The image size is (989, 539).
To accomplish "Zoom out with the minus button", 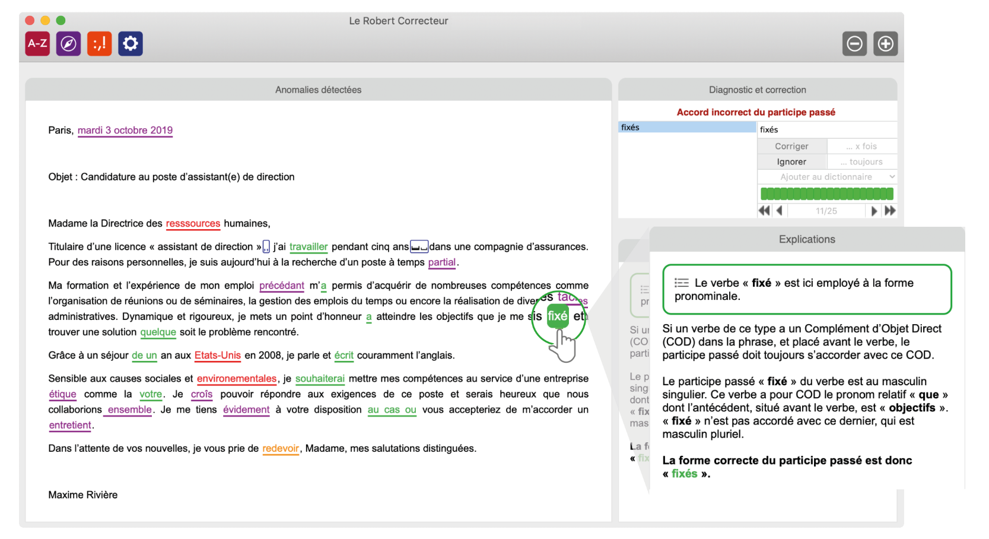I will click(854, 44).
